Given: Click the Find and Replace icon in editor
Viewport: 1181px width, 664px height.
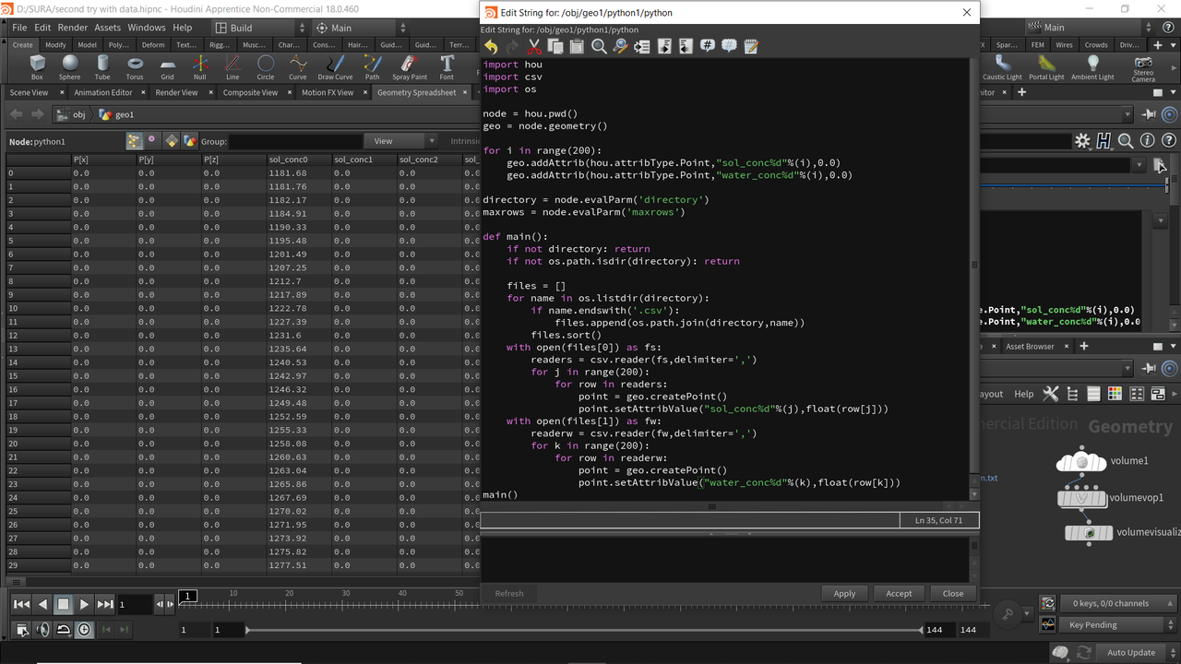Looking at the screenshot, I should 620,46.
